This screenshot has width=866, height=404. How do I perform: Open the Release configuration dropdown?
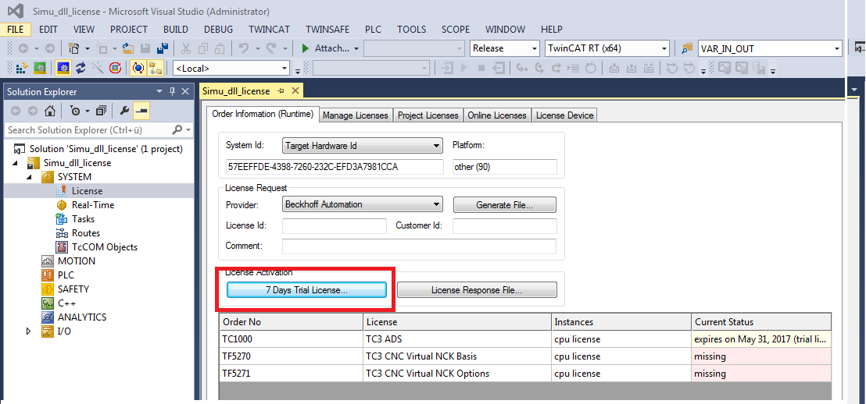(534, 48)
